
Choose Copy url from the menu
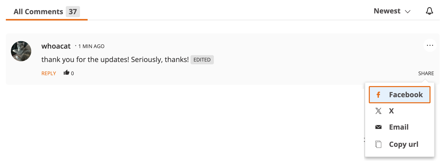403,144
